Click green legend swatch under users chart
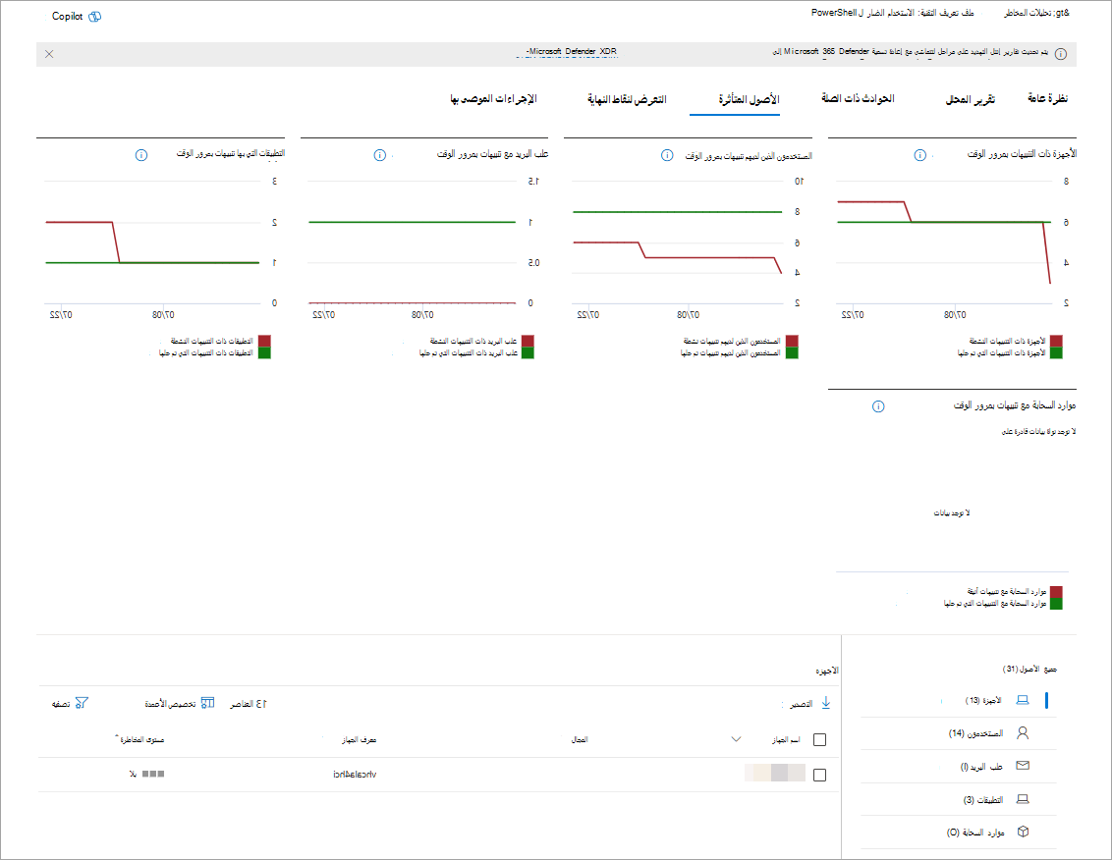This screenshot has width=1112, height=860. (792, 352)
